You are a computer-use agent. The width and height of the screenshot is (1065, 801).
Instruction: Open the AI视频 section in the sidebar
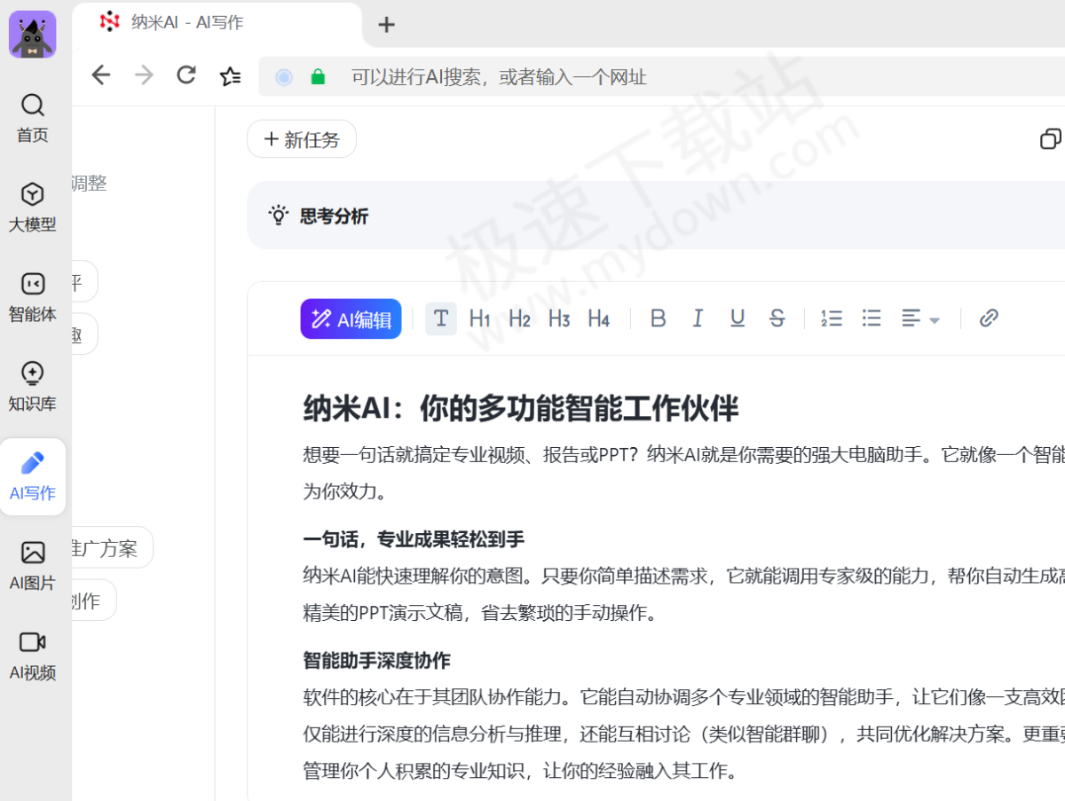tap(32, 655)
